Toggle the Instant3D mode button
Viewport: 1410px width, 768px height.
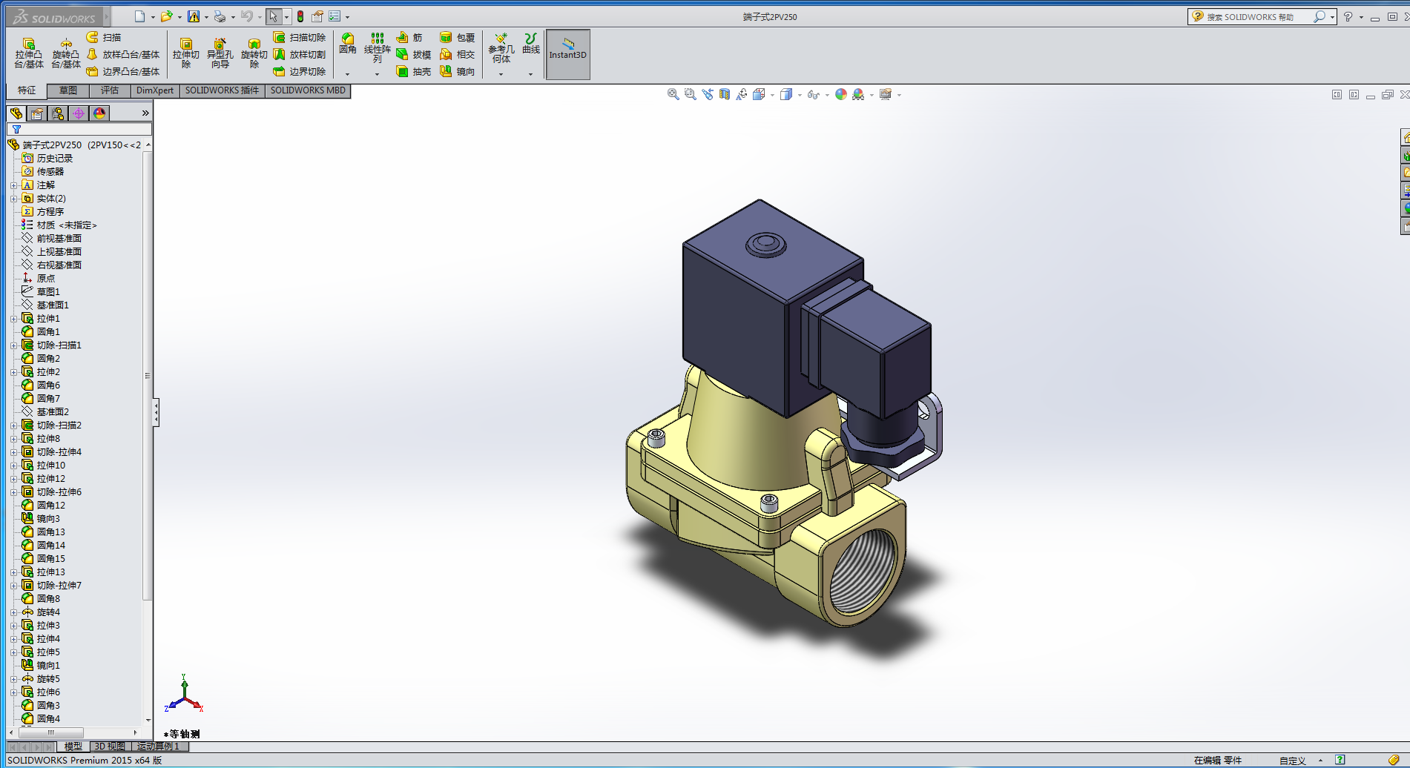[567, 54]
